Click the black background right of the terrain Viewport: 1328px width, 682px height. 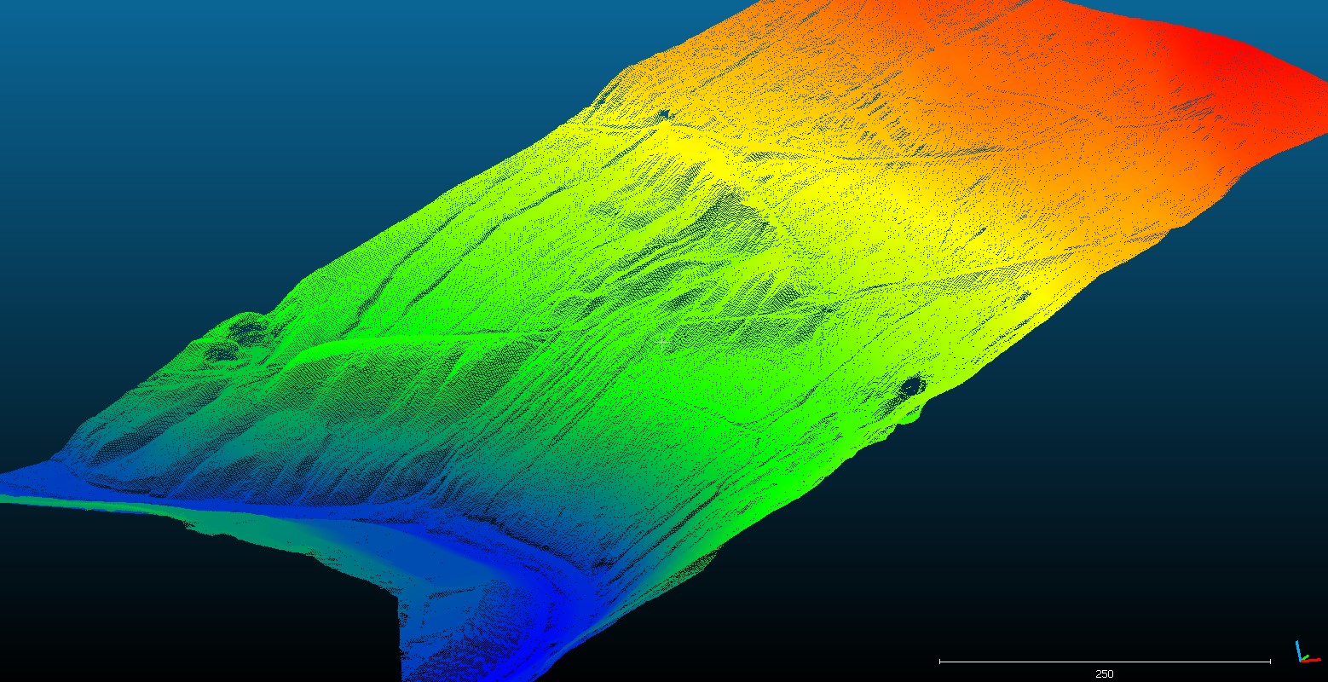coord(1151,469)
